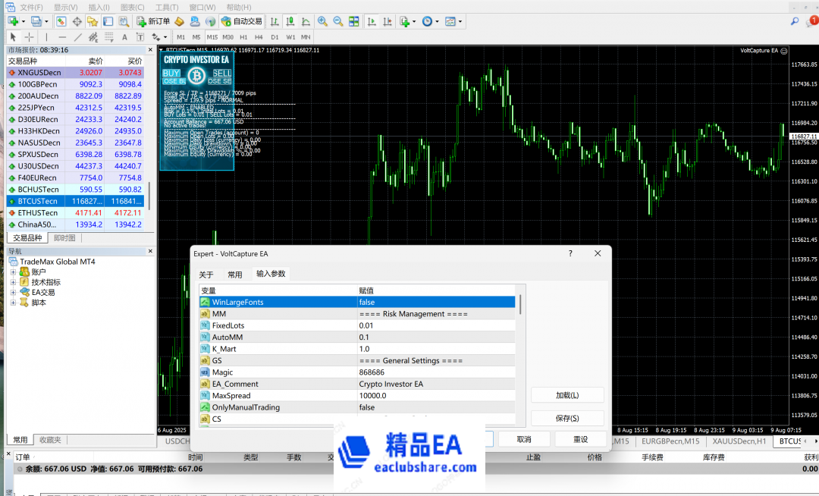Zoom out of the chart
Image resolution: width=819 pixels, height=496 pixels.
tap(337, 21)
